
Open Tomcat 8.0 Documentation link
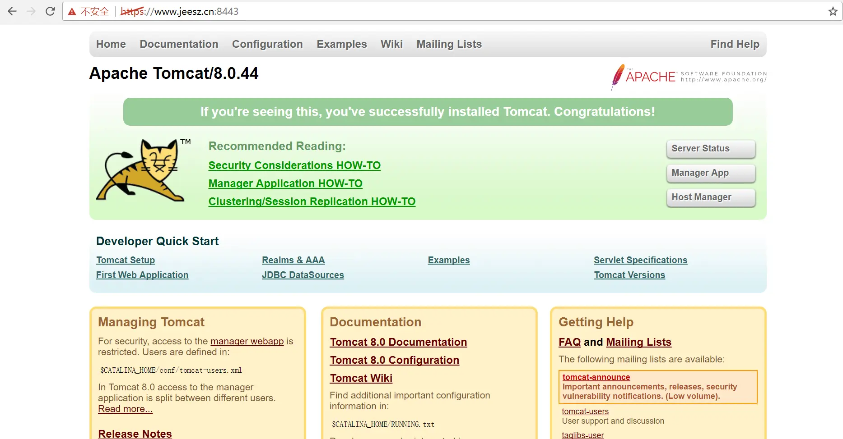398,342
